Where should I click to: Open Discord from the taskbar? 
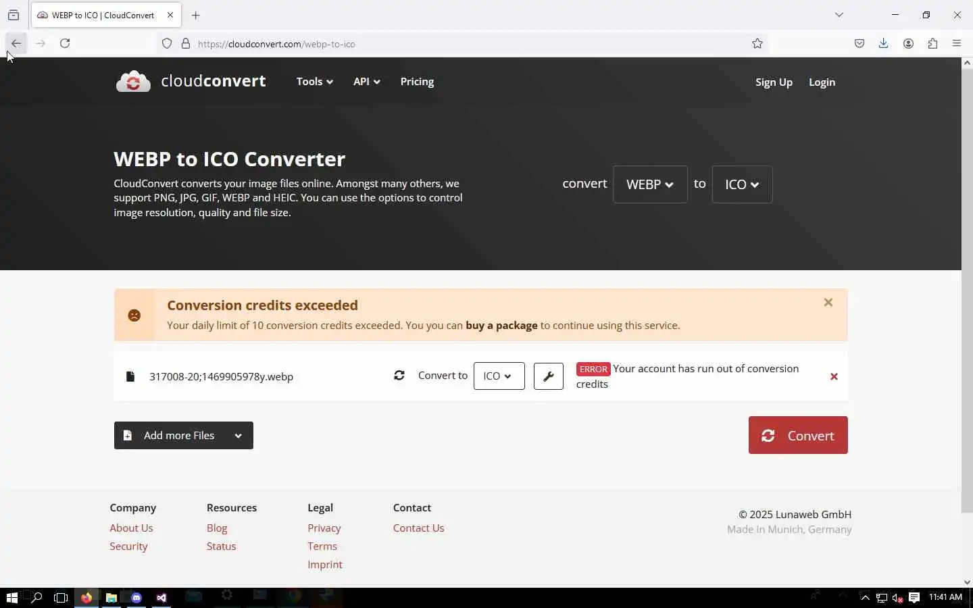pos(136,598)
